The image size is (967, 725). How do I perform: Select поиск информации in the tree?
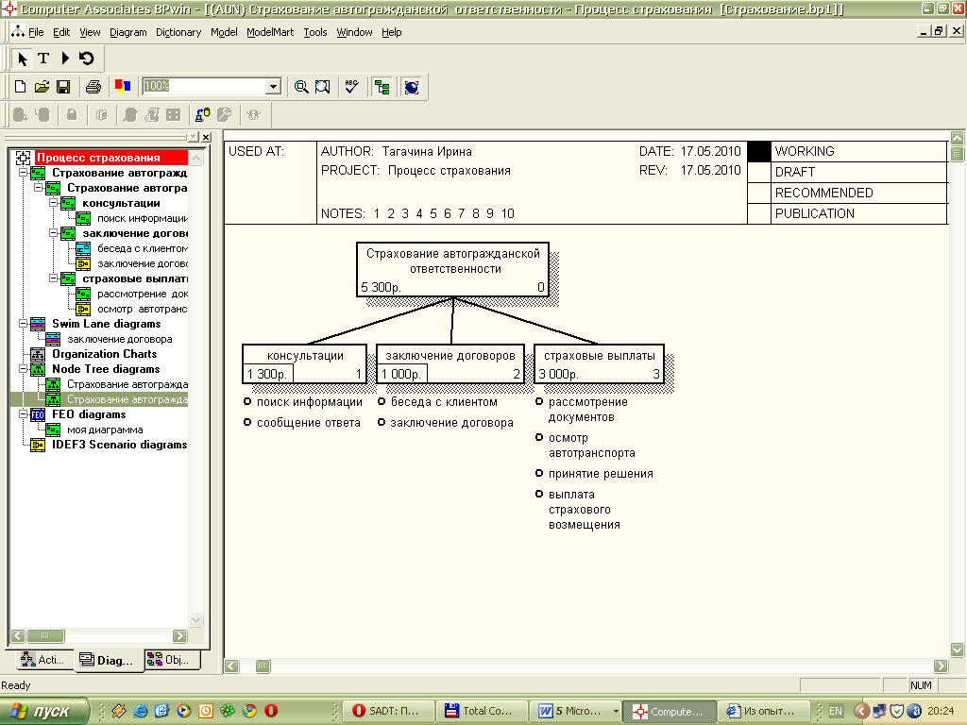click(x=143, y=218)
